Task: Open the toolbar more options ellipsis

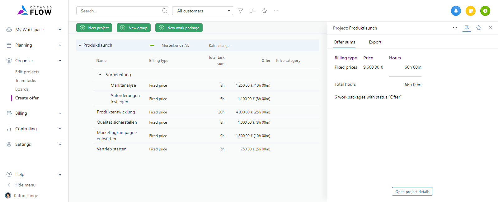Action: coord(276,11)
